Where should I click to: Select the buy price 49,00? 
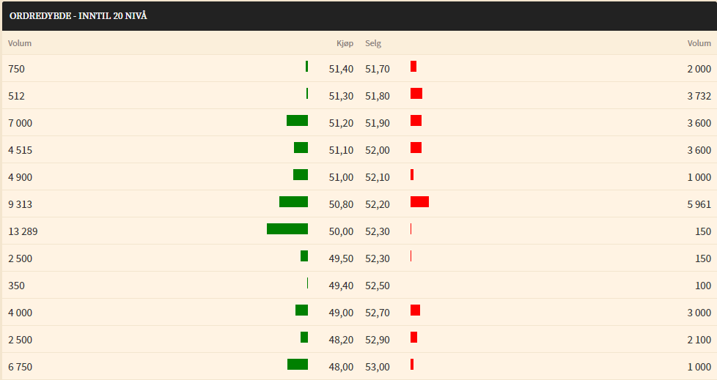(x=341, y=313)
